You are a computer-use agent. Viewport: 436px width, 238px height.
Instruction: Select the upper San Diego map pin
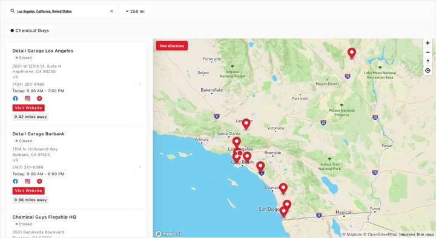pos(287,205)
